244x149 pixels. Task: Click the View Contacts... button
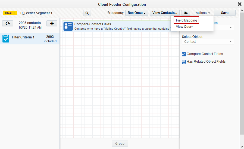click(165, 13)
